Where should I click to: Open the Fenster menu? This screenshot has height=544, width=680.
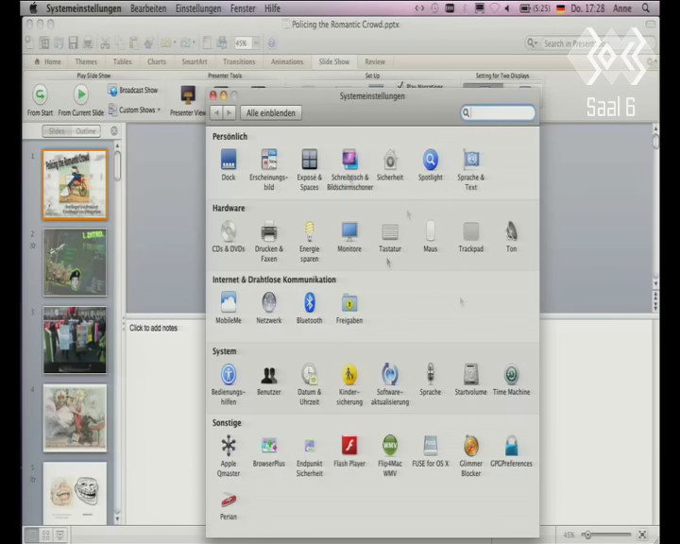[x=243, y=8]
